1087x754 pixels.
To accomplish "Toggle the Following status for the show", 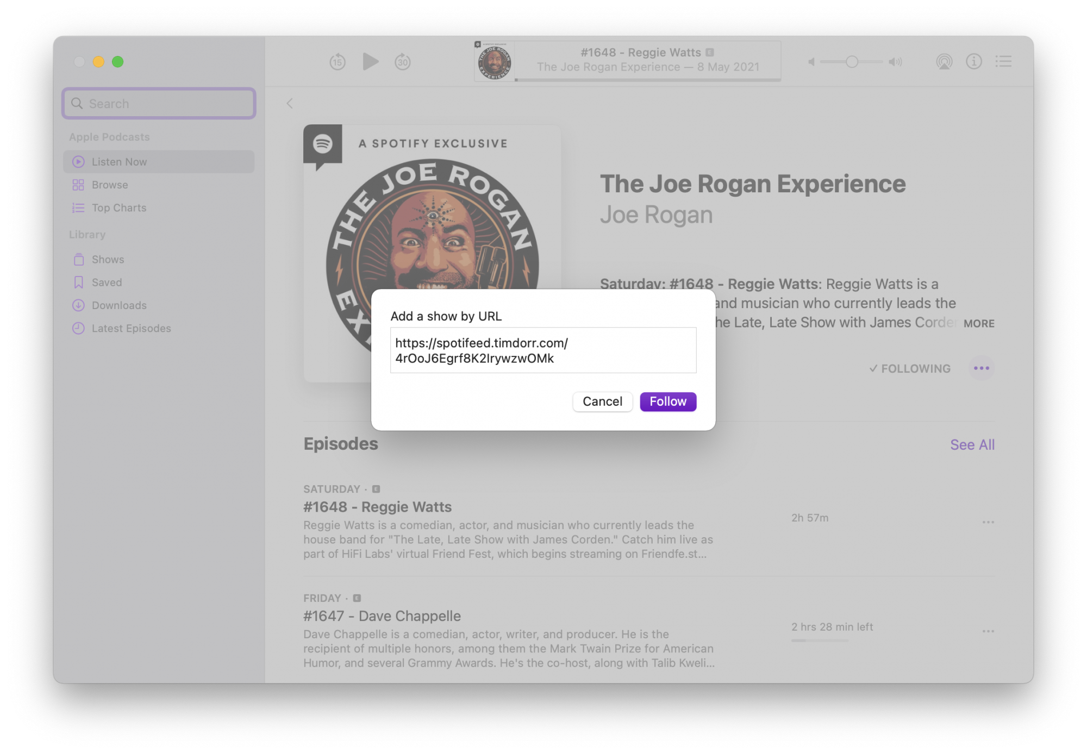I will (909, 369).
